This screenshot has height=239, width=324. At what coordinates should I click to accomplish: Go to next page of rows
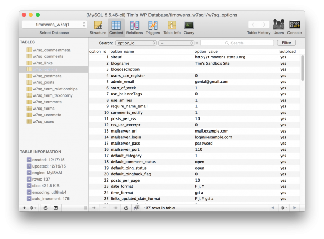295,208
